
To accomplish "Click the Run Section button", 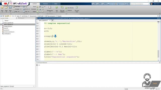I will pyautogui.click(x=69, y=8).
